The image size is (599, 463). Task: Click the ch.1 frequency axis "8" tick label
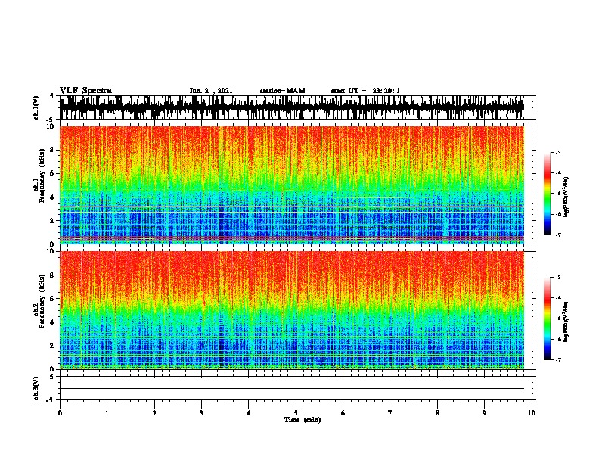(x=53, y=150)
